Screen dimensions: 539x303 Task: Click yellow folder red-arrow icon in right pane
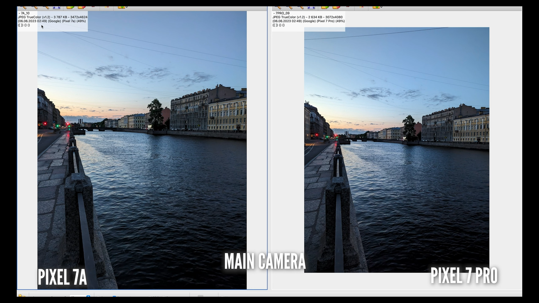coord(336,7)
